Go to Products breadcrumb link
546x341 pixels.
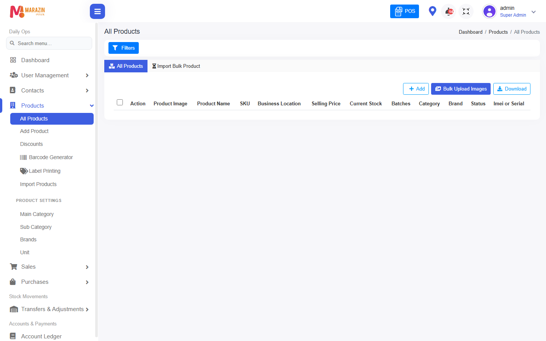click(498, 32)
